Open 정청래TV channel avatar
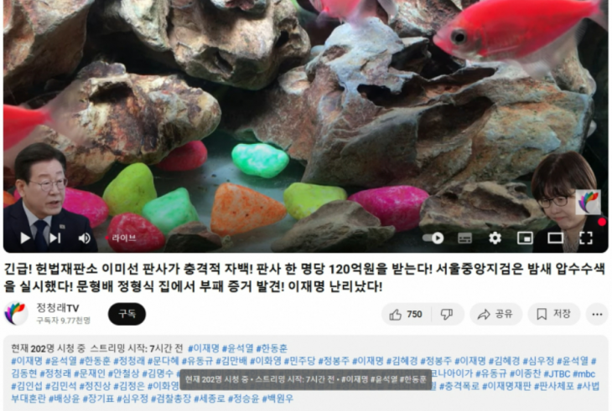Image resolution: width=612 pixels, height=411 pixels. [16, 314]
